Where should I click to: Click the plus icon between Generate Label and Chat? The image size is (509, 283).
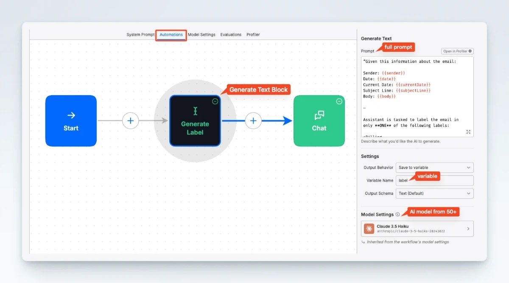point(253,120)
